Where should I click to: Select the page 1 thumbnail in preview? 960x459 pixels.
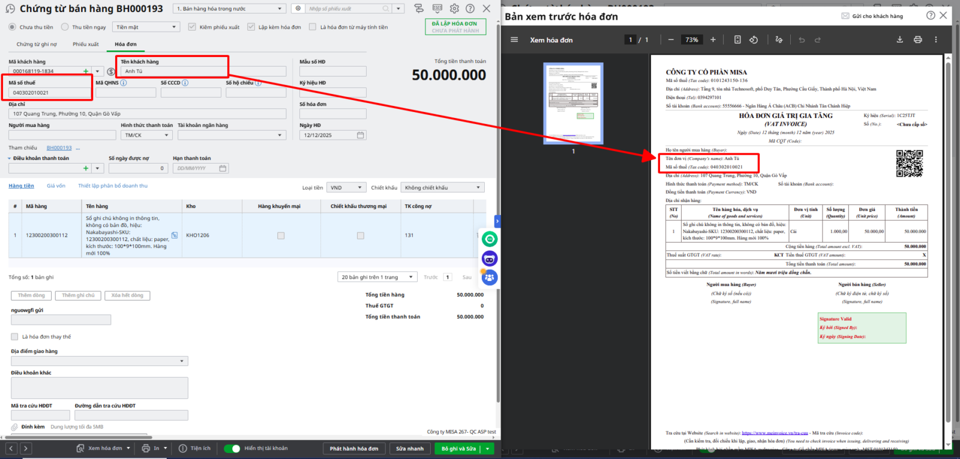(x=573, y=103)
